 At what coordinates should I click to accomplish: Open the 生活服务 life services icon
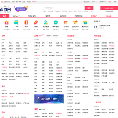46,23
